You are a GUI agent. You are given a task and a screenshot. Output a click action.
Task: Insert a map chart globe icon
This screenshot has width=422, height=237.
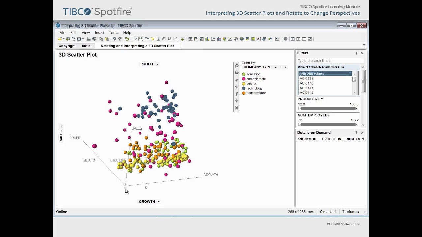pyautogui.click(x=242, y=39)
